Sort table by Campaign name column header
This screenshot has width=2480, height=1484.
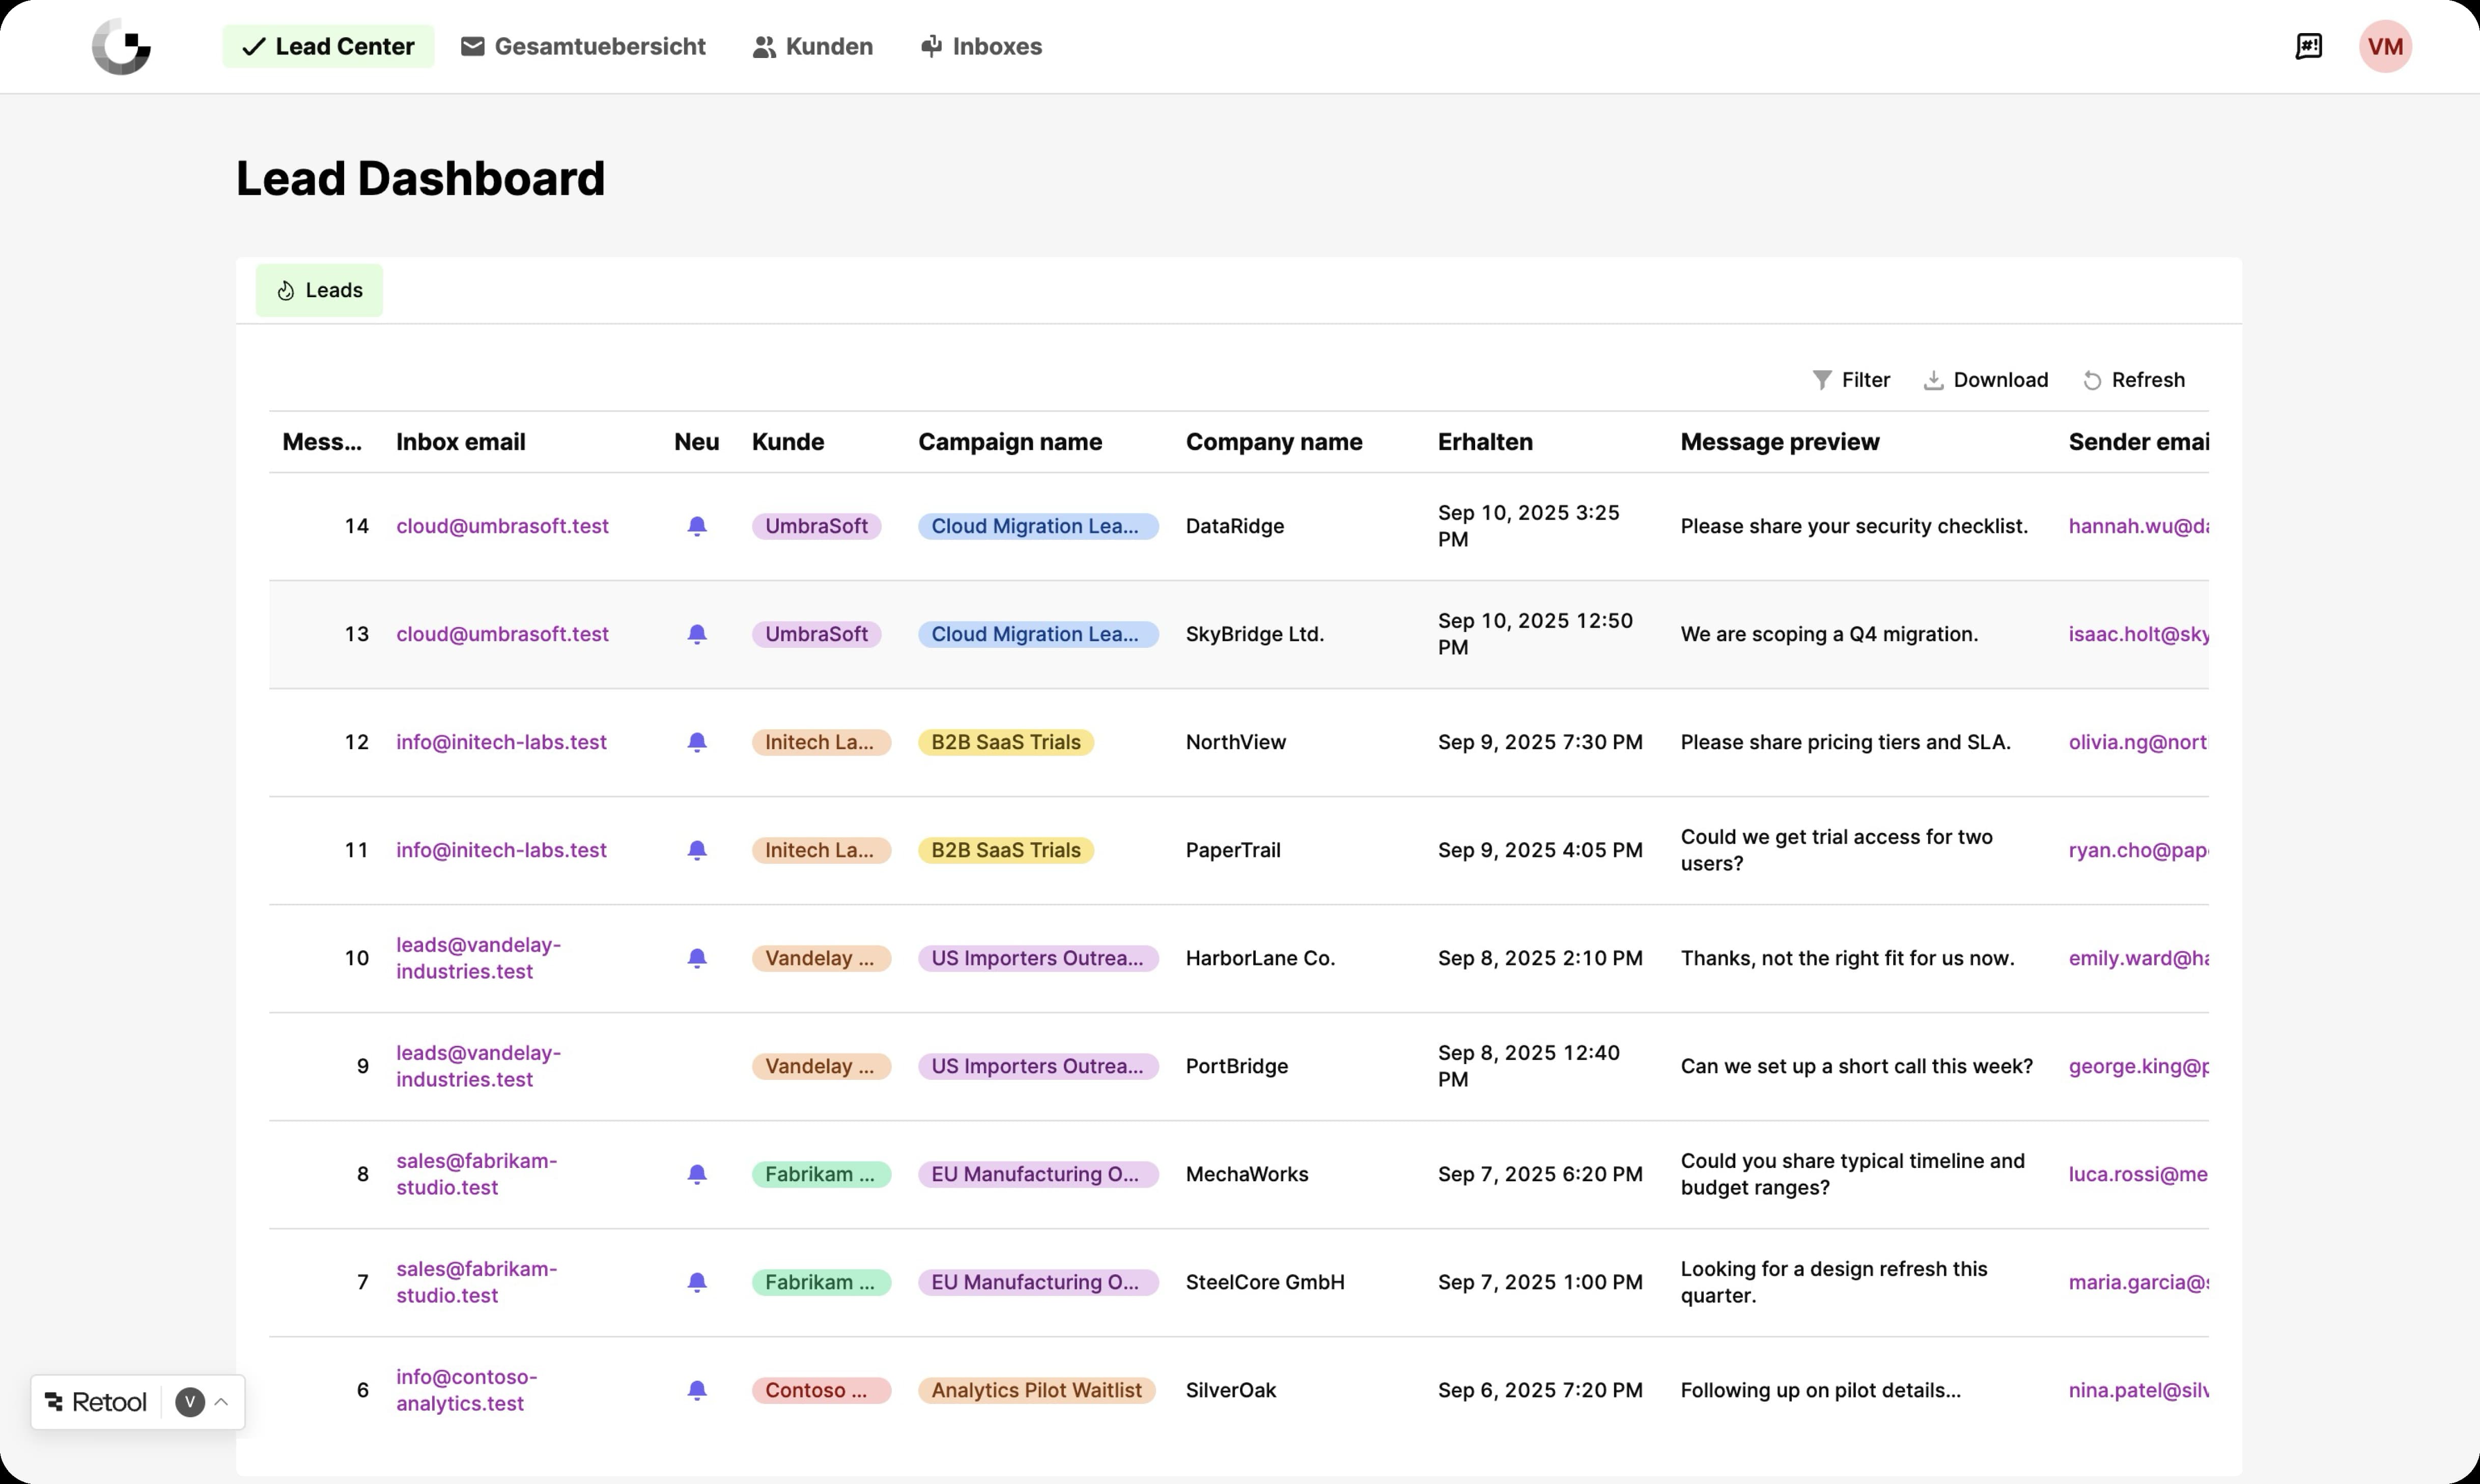1009,442
